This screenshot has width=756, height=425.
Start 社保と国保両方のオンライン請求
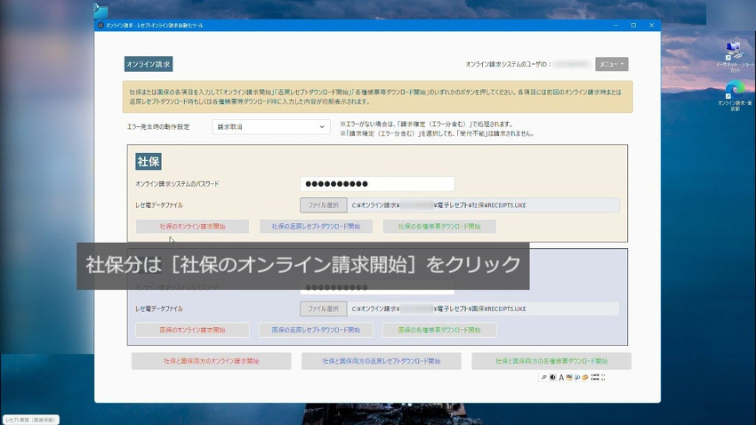tap(212, 362)
